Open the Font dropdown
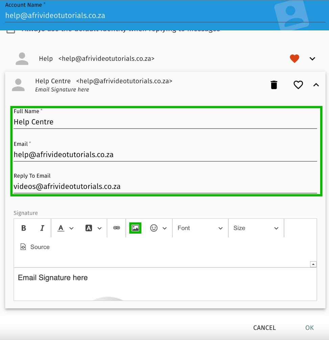The width and height of the screenshot is (329, 340). tap(200, 228)
